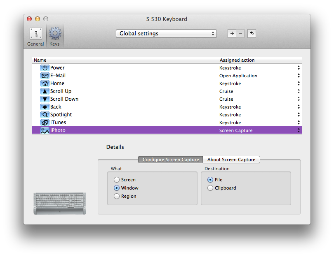Open assigned action popup for Back
This screenshot has width=334, height=257.
click(299, 107)
